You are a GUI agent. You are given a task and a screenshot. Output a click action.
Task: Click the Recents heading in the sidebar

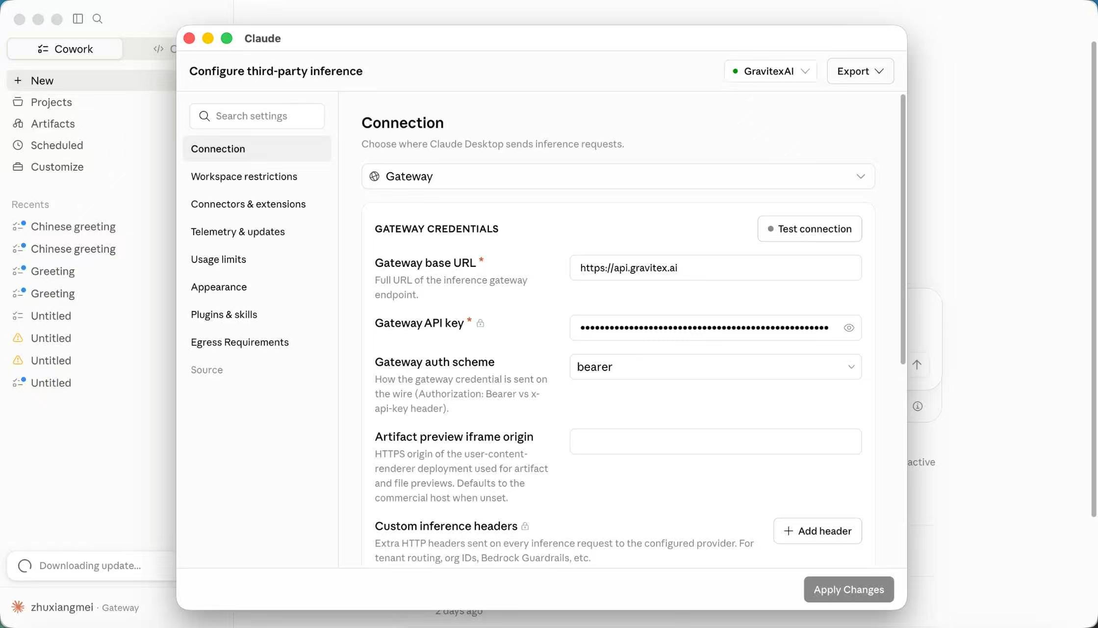point(30,205)
